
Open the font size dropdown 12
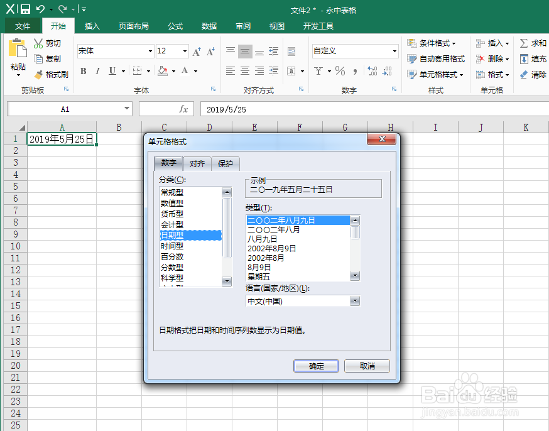point(185,52)
